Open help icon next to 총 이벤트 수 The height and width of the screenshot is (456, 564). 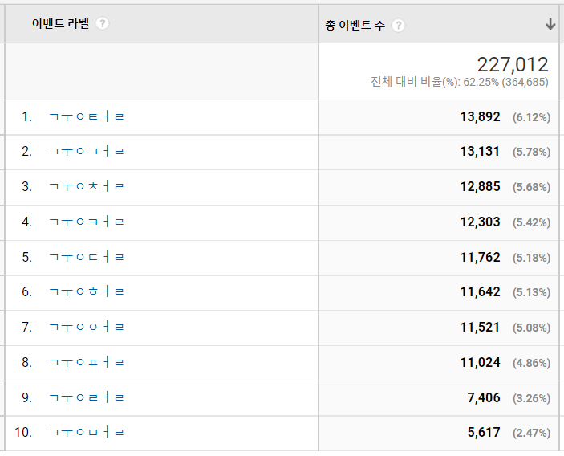point(398,26)
